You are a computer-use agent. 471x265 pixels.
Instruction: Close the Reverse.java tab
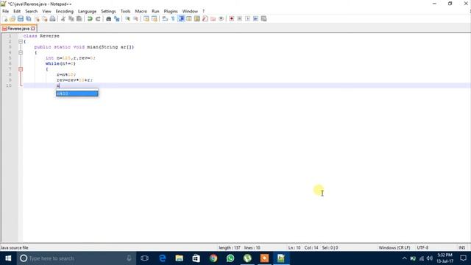pos(33,29)
